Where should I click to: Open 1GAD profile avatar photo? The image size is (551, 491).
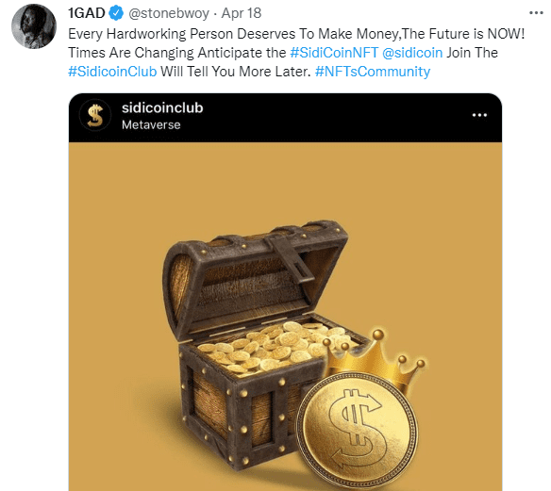coord(34,26)
